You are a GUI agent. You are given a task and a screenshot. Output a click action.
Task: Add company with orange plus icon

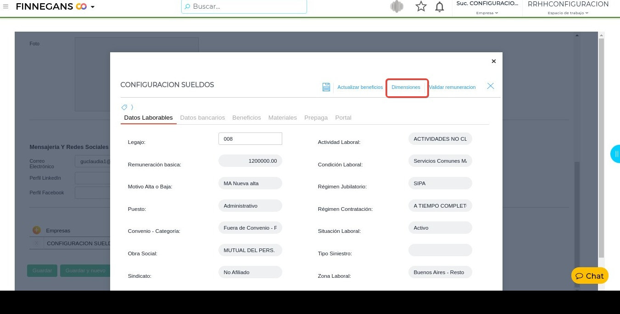[37, 231]
